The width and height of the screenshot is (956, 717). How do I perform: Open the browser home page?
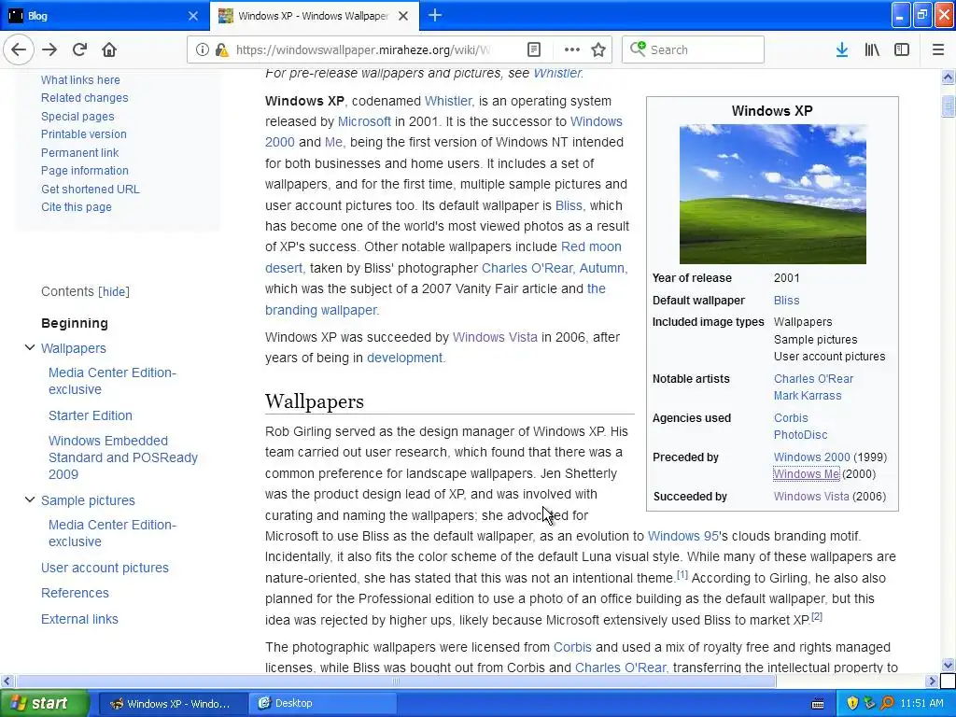[109, 49]
